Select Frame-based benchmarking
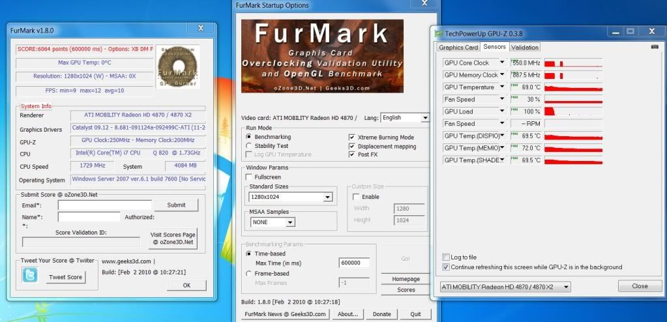The height and width of the screenshot is (322, 667). pyautogui.click(x=249, y=274)
